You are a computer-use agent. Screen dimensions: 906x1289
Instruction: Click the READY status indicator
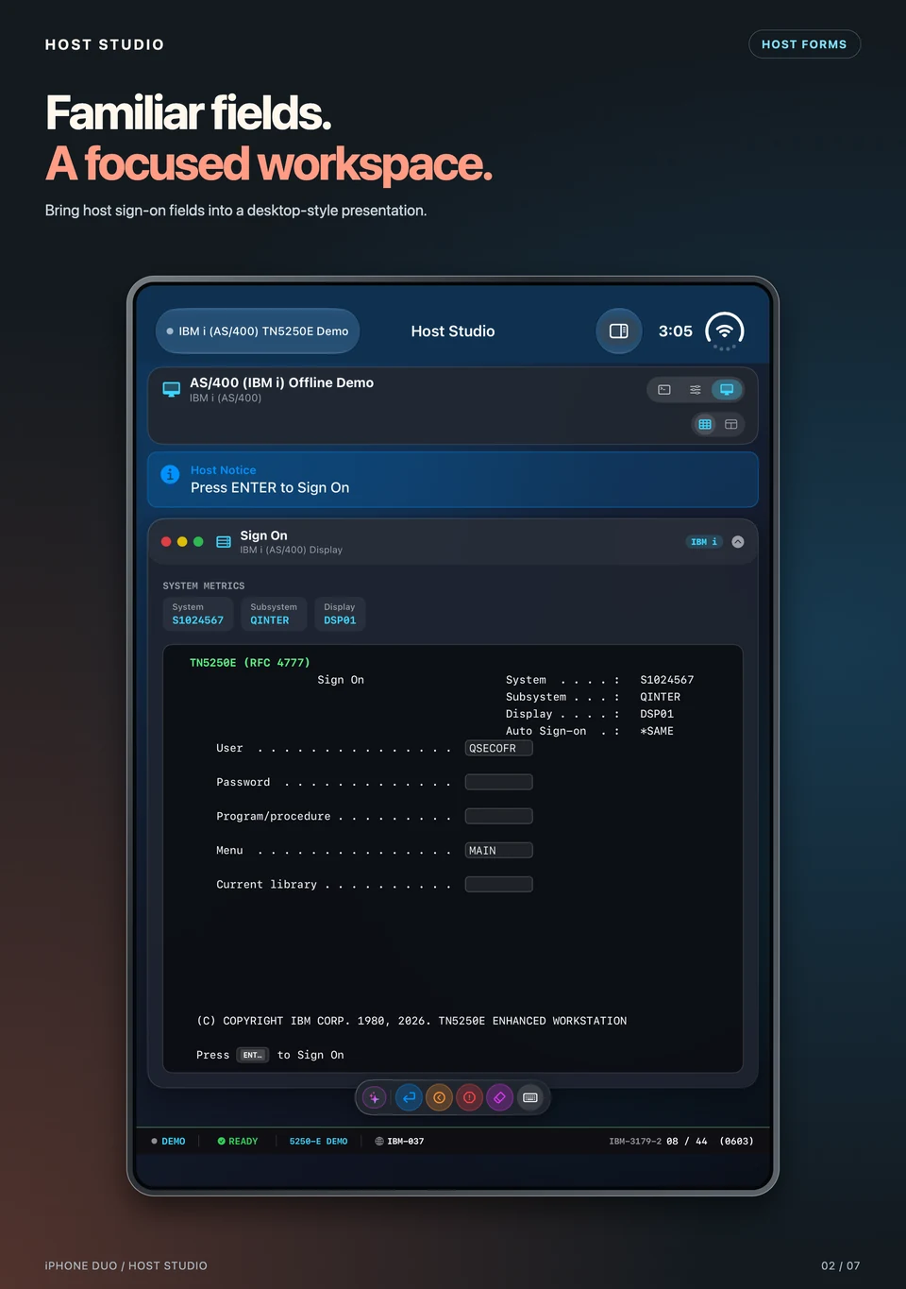238,1142
